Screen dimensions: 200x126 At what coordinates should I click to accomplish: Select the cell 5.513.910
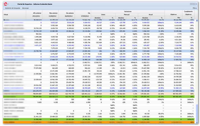[38, 65]
